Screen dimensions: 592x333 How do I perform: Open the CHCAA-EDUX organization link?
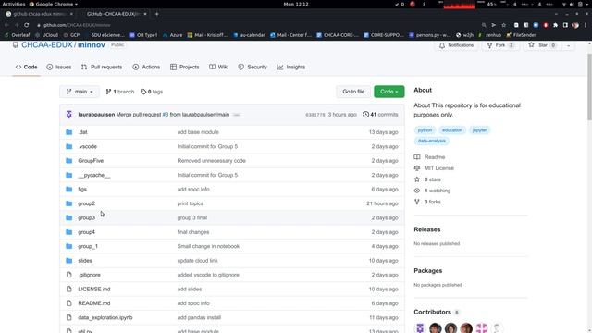47,45
